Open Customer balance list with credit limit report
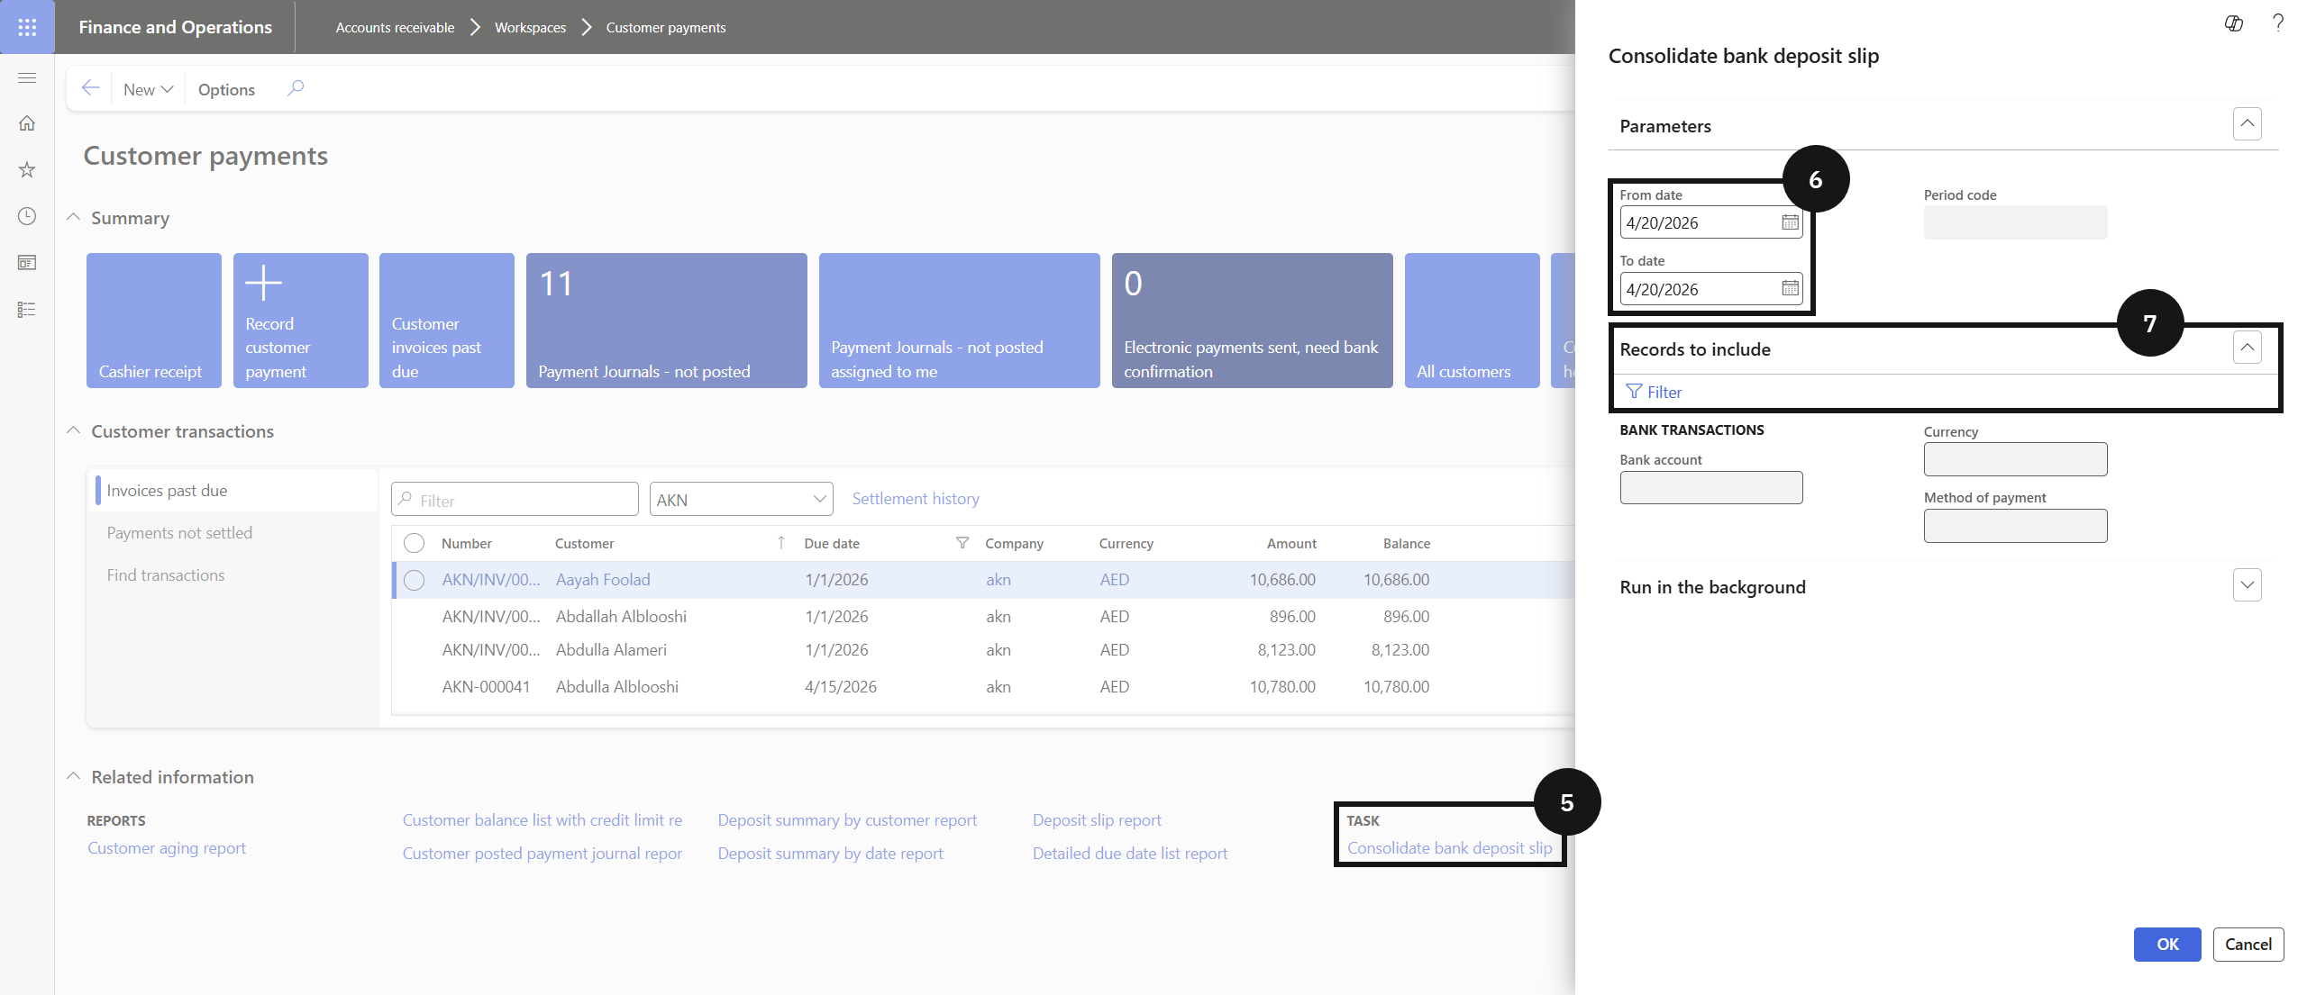This screenshot has width=2307, height=995. (x=543, y=820)
